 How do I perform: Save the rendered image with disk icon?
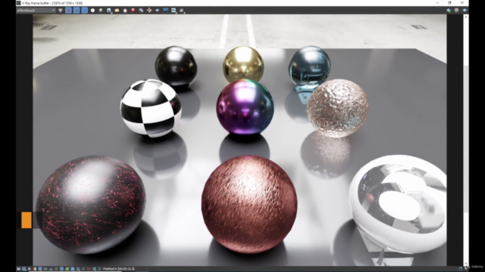109,10
